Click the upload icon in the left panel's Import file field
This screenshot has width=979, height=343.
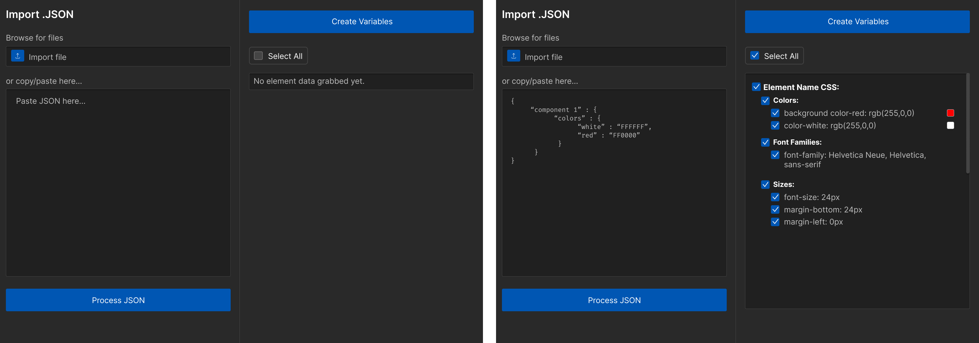17,56
